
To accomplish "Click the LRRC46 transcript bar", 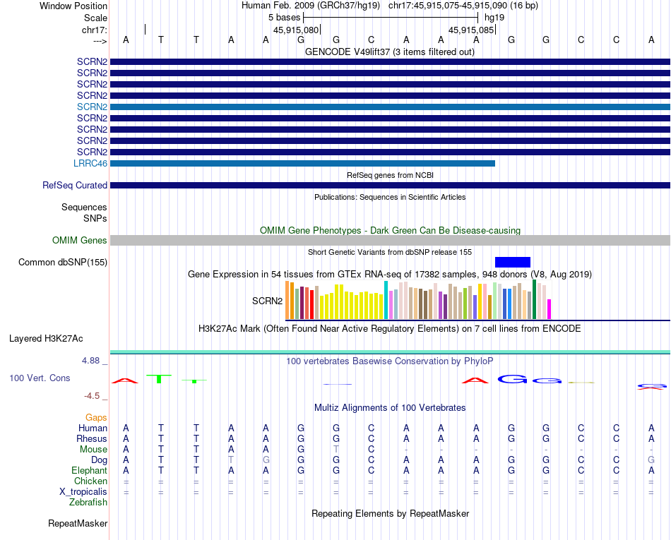I will 302,163.
